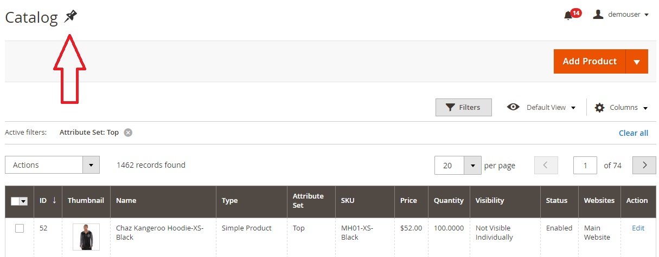Go to the next page arrow
The image size is (659, 257).
pyautogui.click(x=644, y=166)
